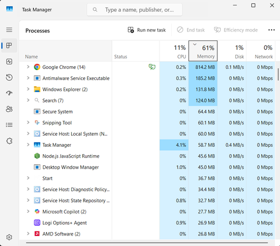The width and height of the screenshot is (280, 246).
Task: Open the Details sidebar icon
Action: tap(9, 125)
